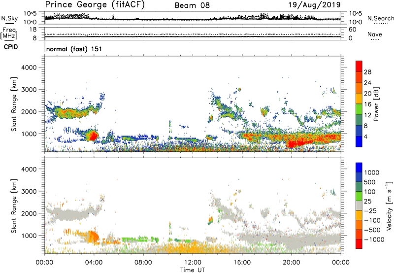Viewport: 394px width, 273px height.
Task: Click 3000 tick on Power panel axis
Action: [x=29, y=90]
